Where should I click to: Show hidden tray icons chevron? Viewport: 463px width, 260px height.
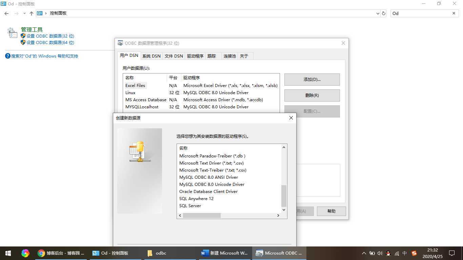[x=364, y=253]
